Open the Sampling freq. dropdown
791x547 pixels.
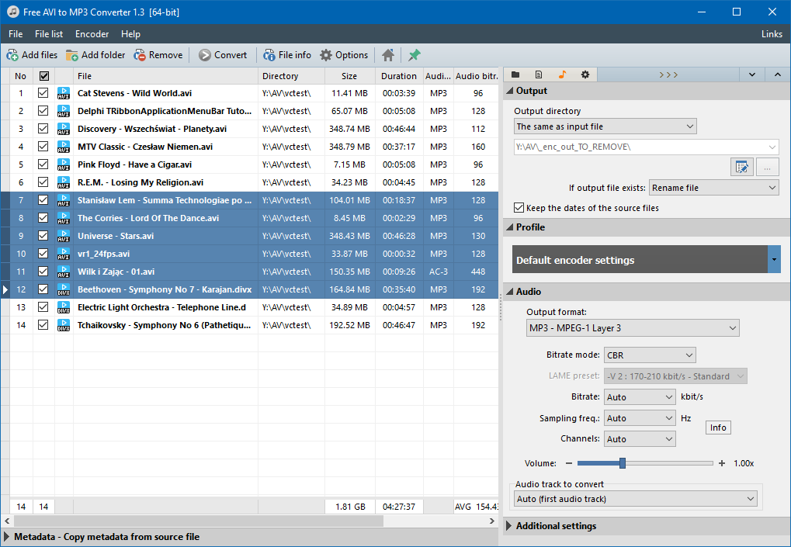click(640, 418)
